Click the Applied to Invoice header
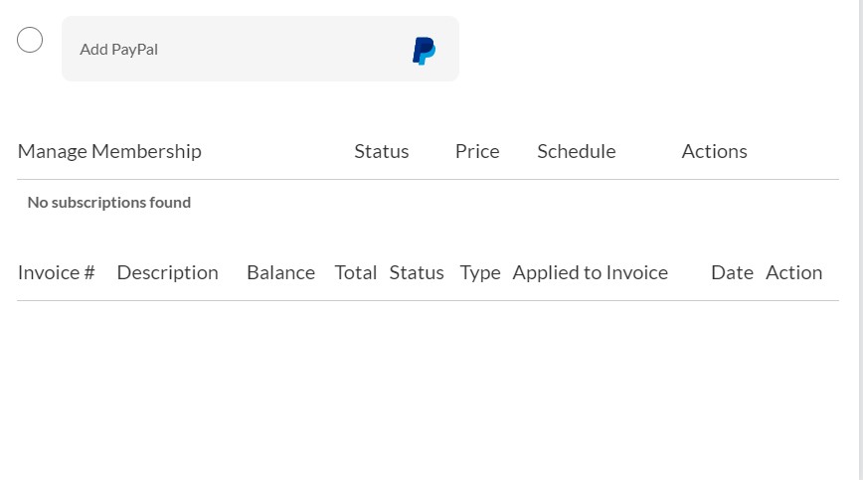Screen dimensions: 863x480 click(590, 272)
